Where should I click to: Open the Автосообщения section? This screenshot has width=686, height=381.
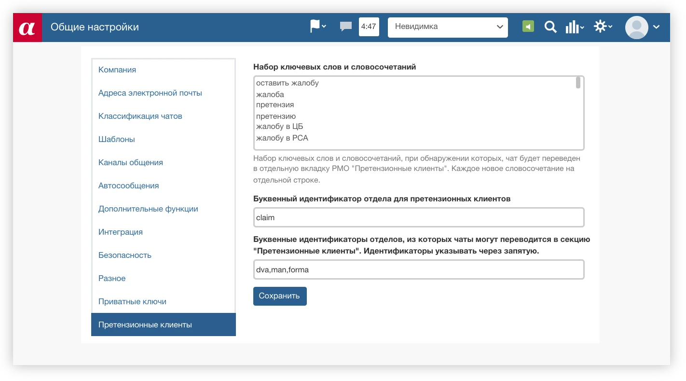163,185
